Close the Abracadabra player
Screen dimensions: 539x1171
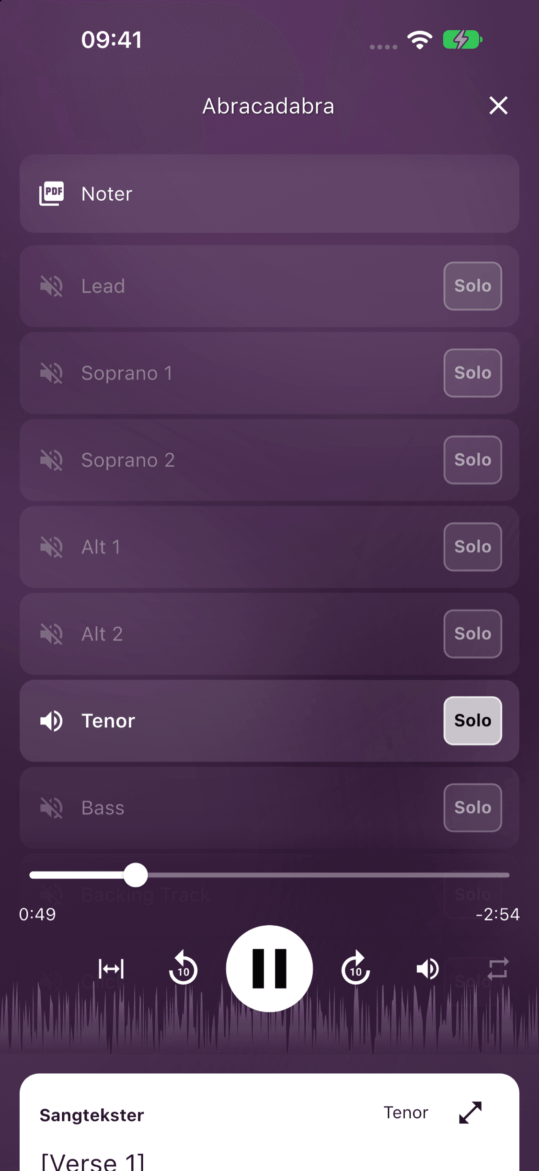coord(498,105)
